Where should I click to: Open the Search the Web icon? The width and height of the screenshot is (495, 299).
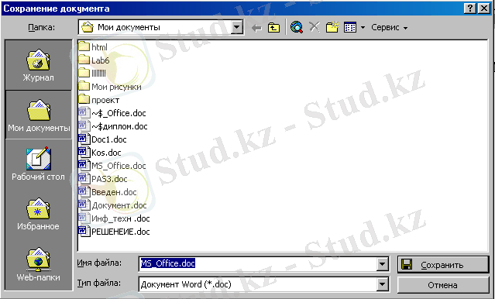(x=297, y=27)
